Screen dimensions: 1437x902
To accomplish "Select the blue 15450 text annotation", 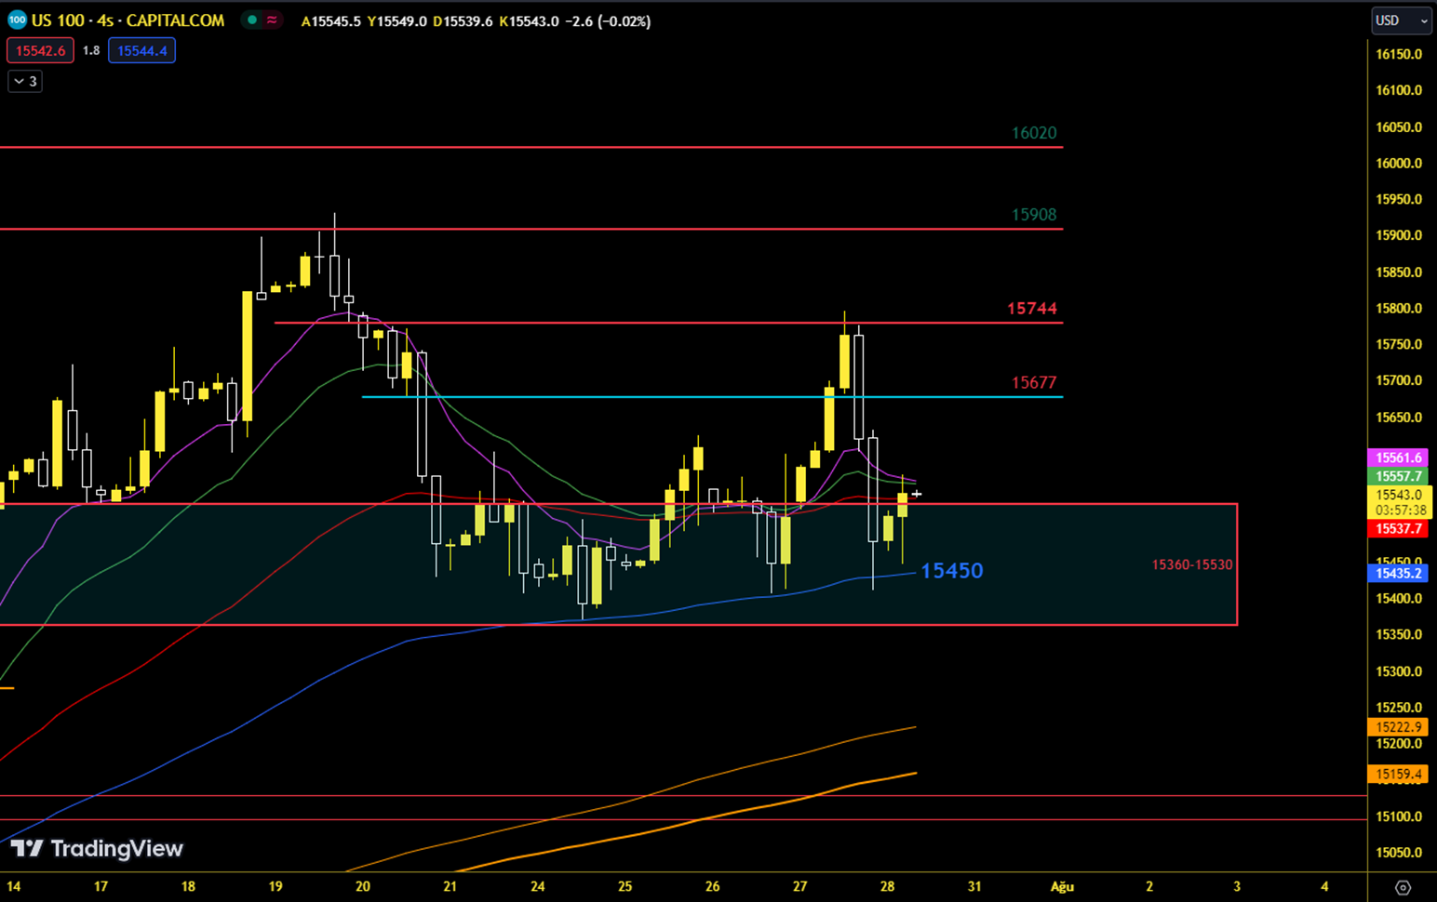I will tap(951, 570).
